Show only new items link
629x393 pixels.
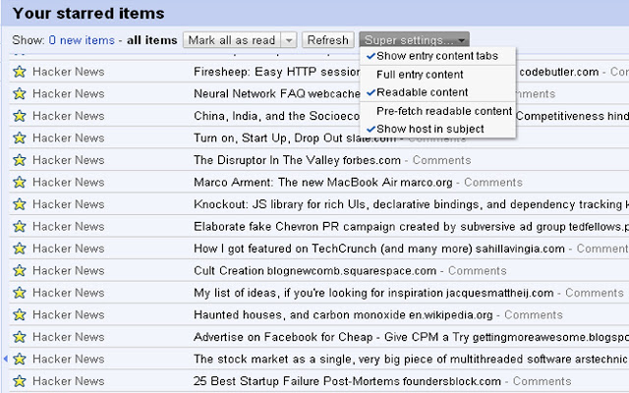(82, 40)
